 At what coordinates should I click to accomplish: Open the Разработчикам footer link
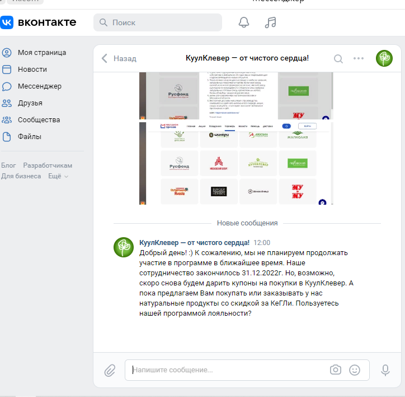click(x=48, y=165)
